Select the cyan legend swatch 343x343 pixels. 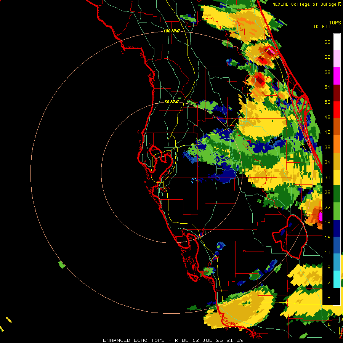tap(337, 279)
